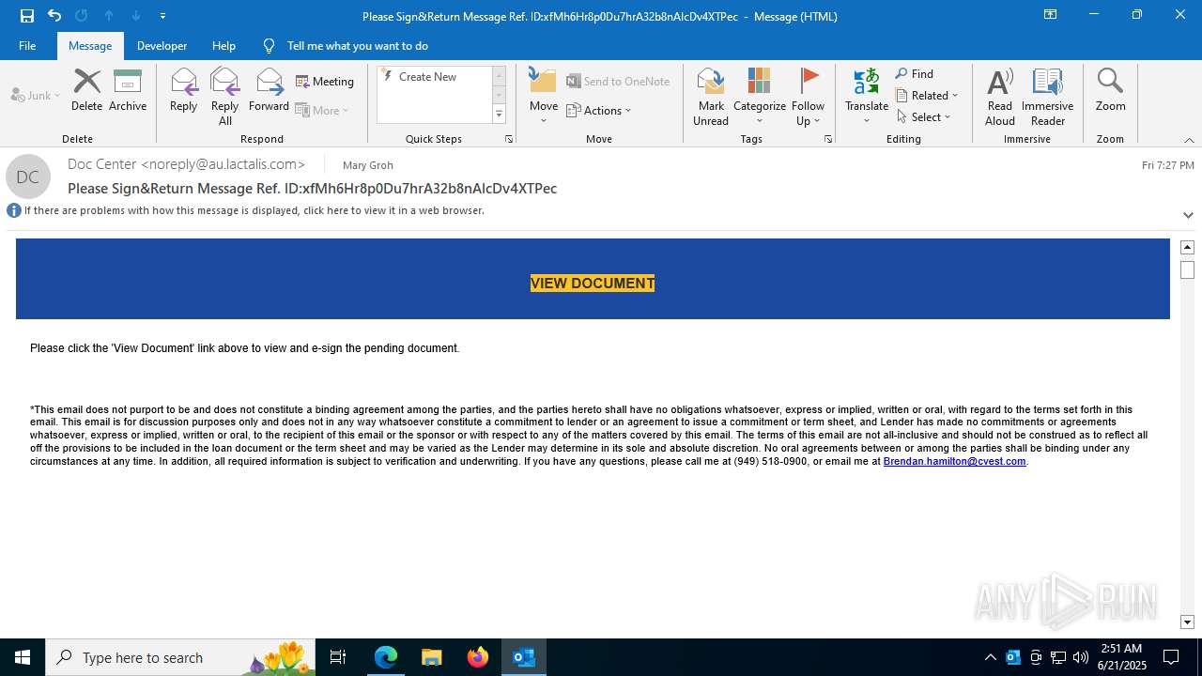
Task: Start Read Aloud
Action: click(999, 96)
